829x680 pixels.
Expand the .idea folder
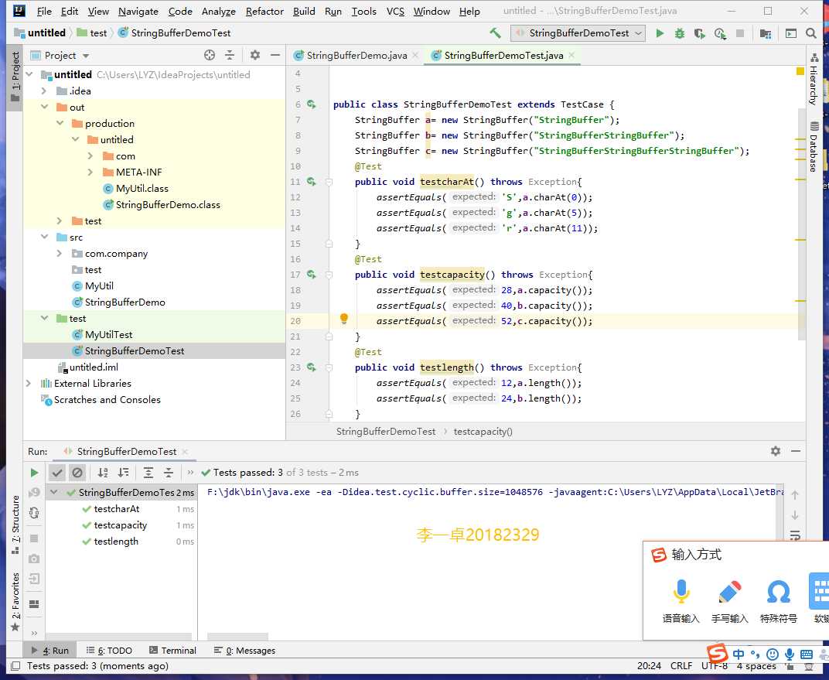coord(45,91)
